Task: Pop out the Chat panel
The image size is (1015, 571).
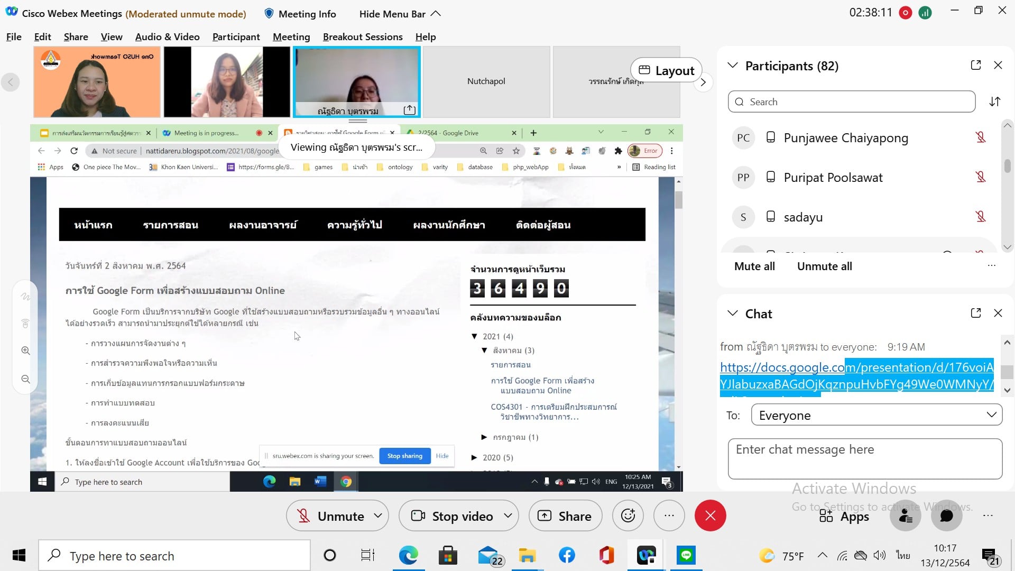Action: 976,313
